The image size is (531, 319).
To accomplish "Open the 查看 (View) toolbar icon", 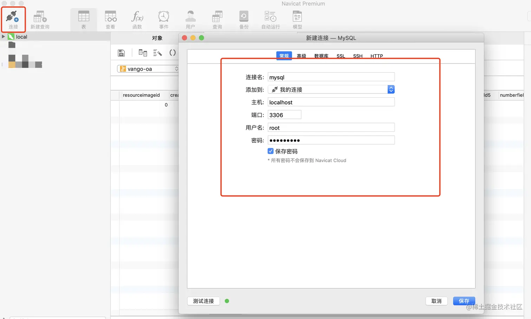I will (111, 19).
